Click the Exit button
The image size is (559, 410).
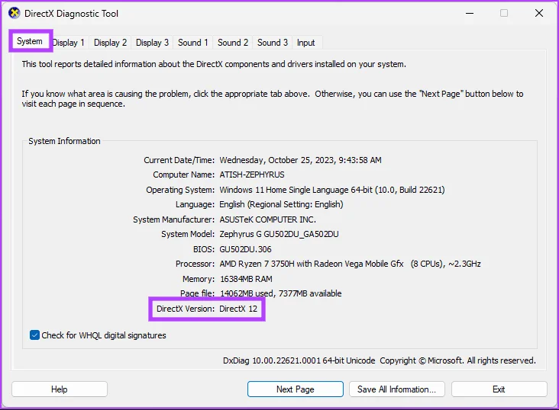pos(499,389)
